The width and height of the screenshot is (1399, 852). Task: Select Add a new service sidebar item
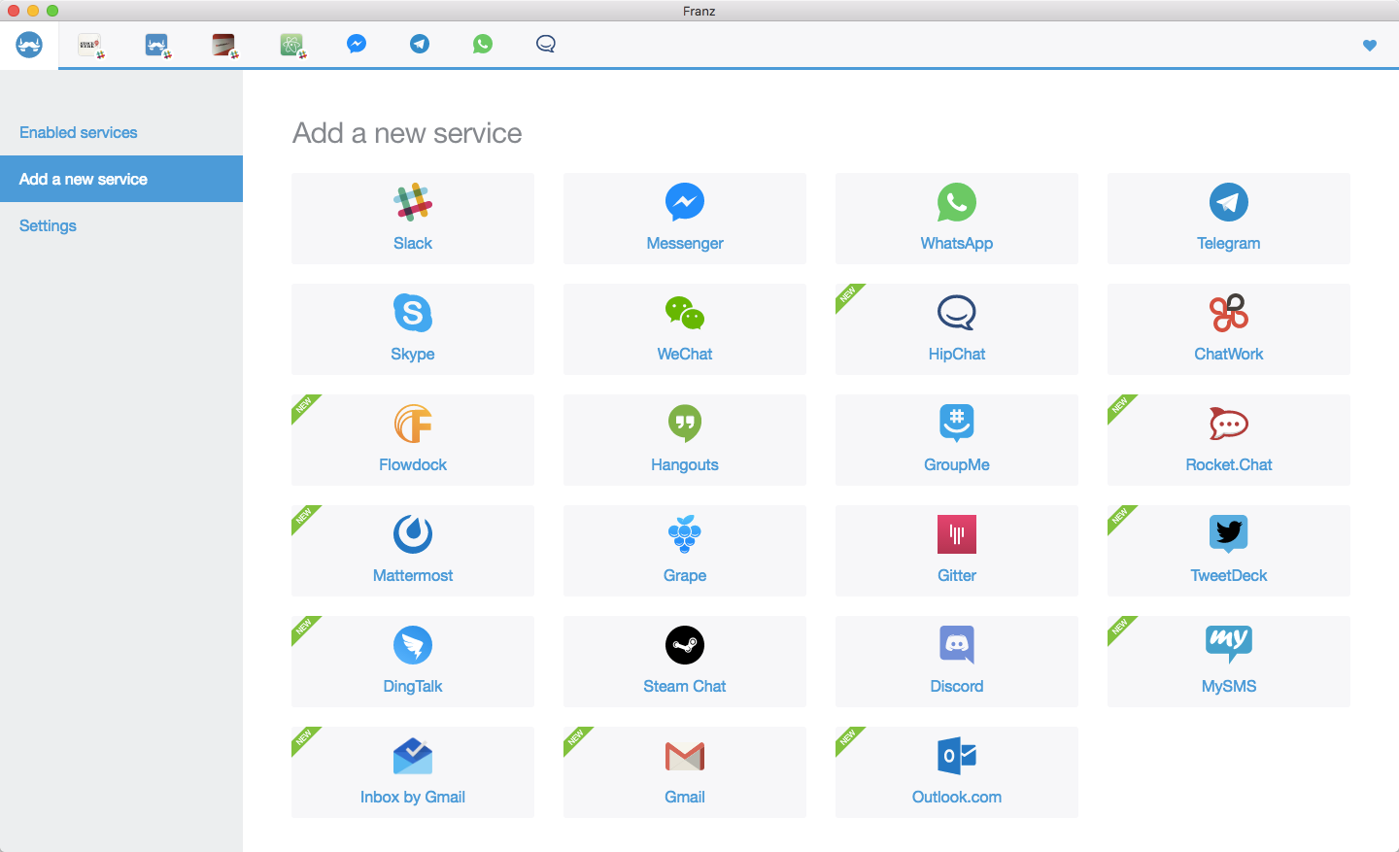point(121,179)
